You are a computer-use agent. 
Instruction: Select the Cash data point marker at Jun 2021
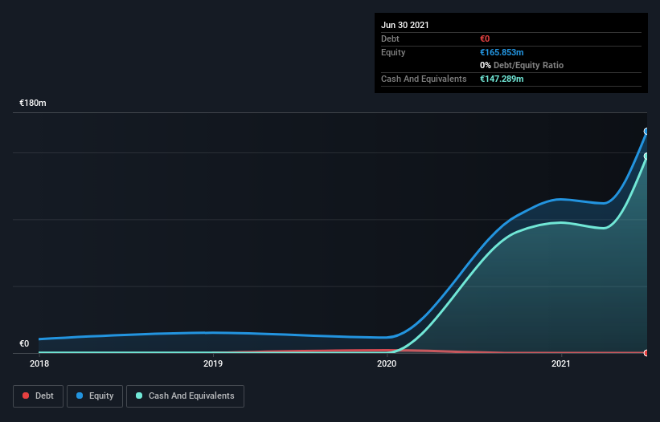coord(646,156)
